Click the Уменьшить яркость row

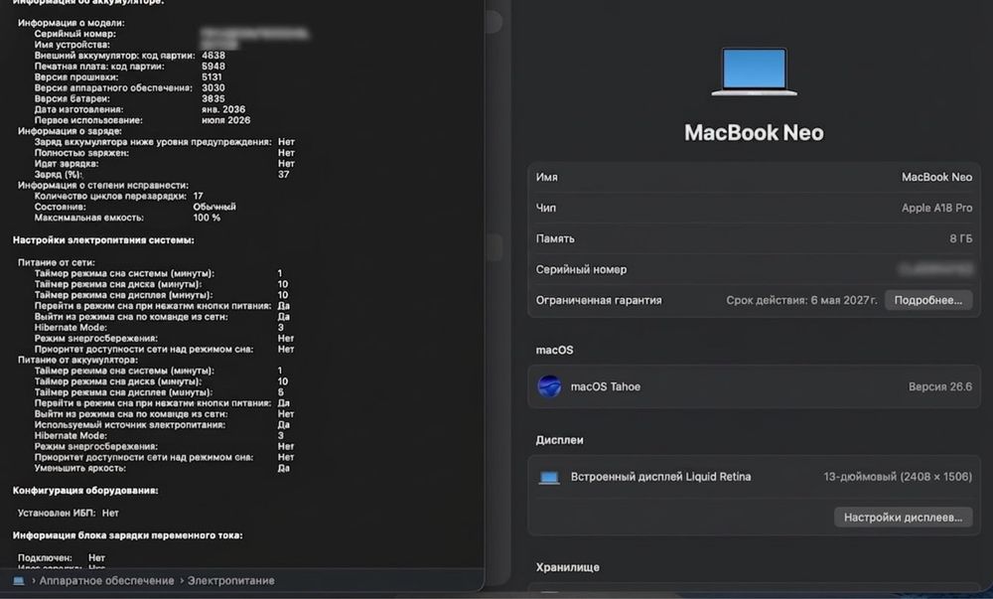pos(162,468)
